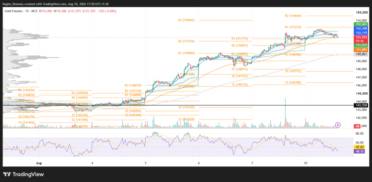Click the 10 date label on time axis

(x=306, y=163)
